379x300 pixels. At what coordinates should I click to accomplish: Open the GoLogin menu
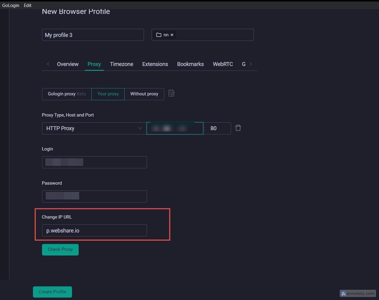11,5
